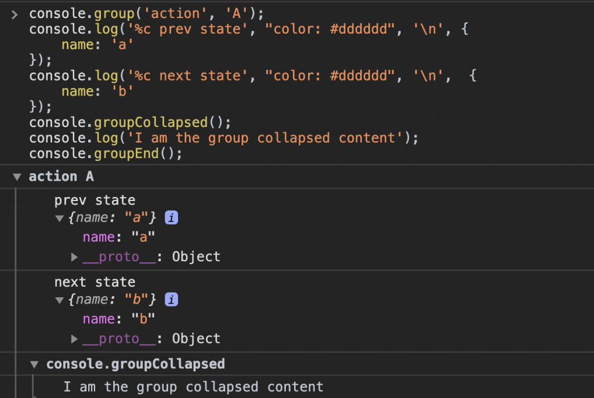This screenshot has width=594, height=398.
Task: Click the Object value of first __proto__
Action: point(196,257)
